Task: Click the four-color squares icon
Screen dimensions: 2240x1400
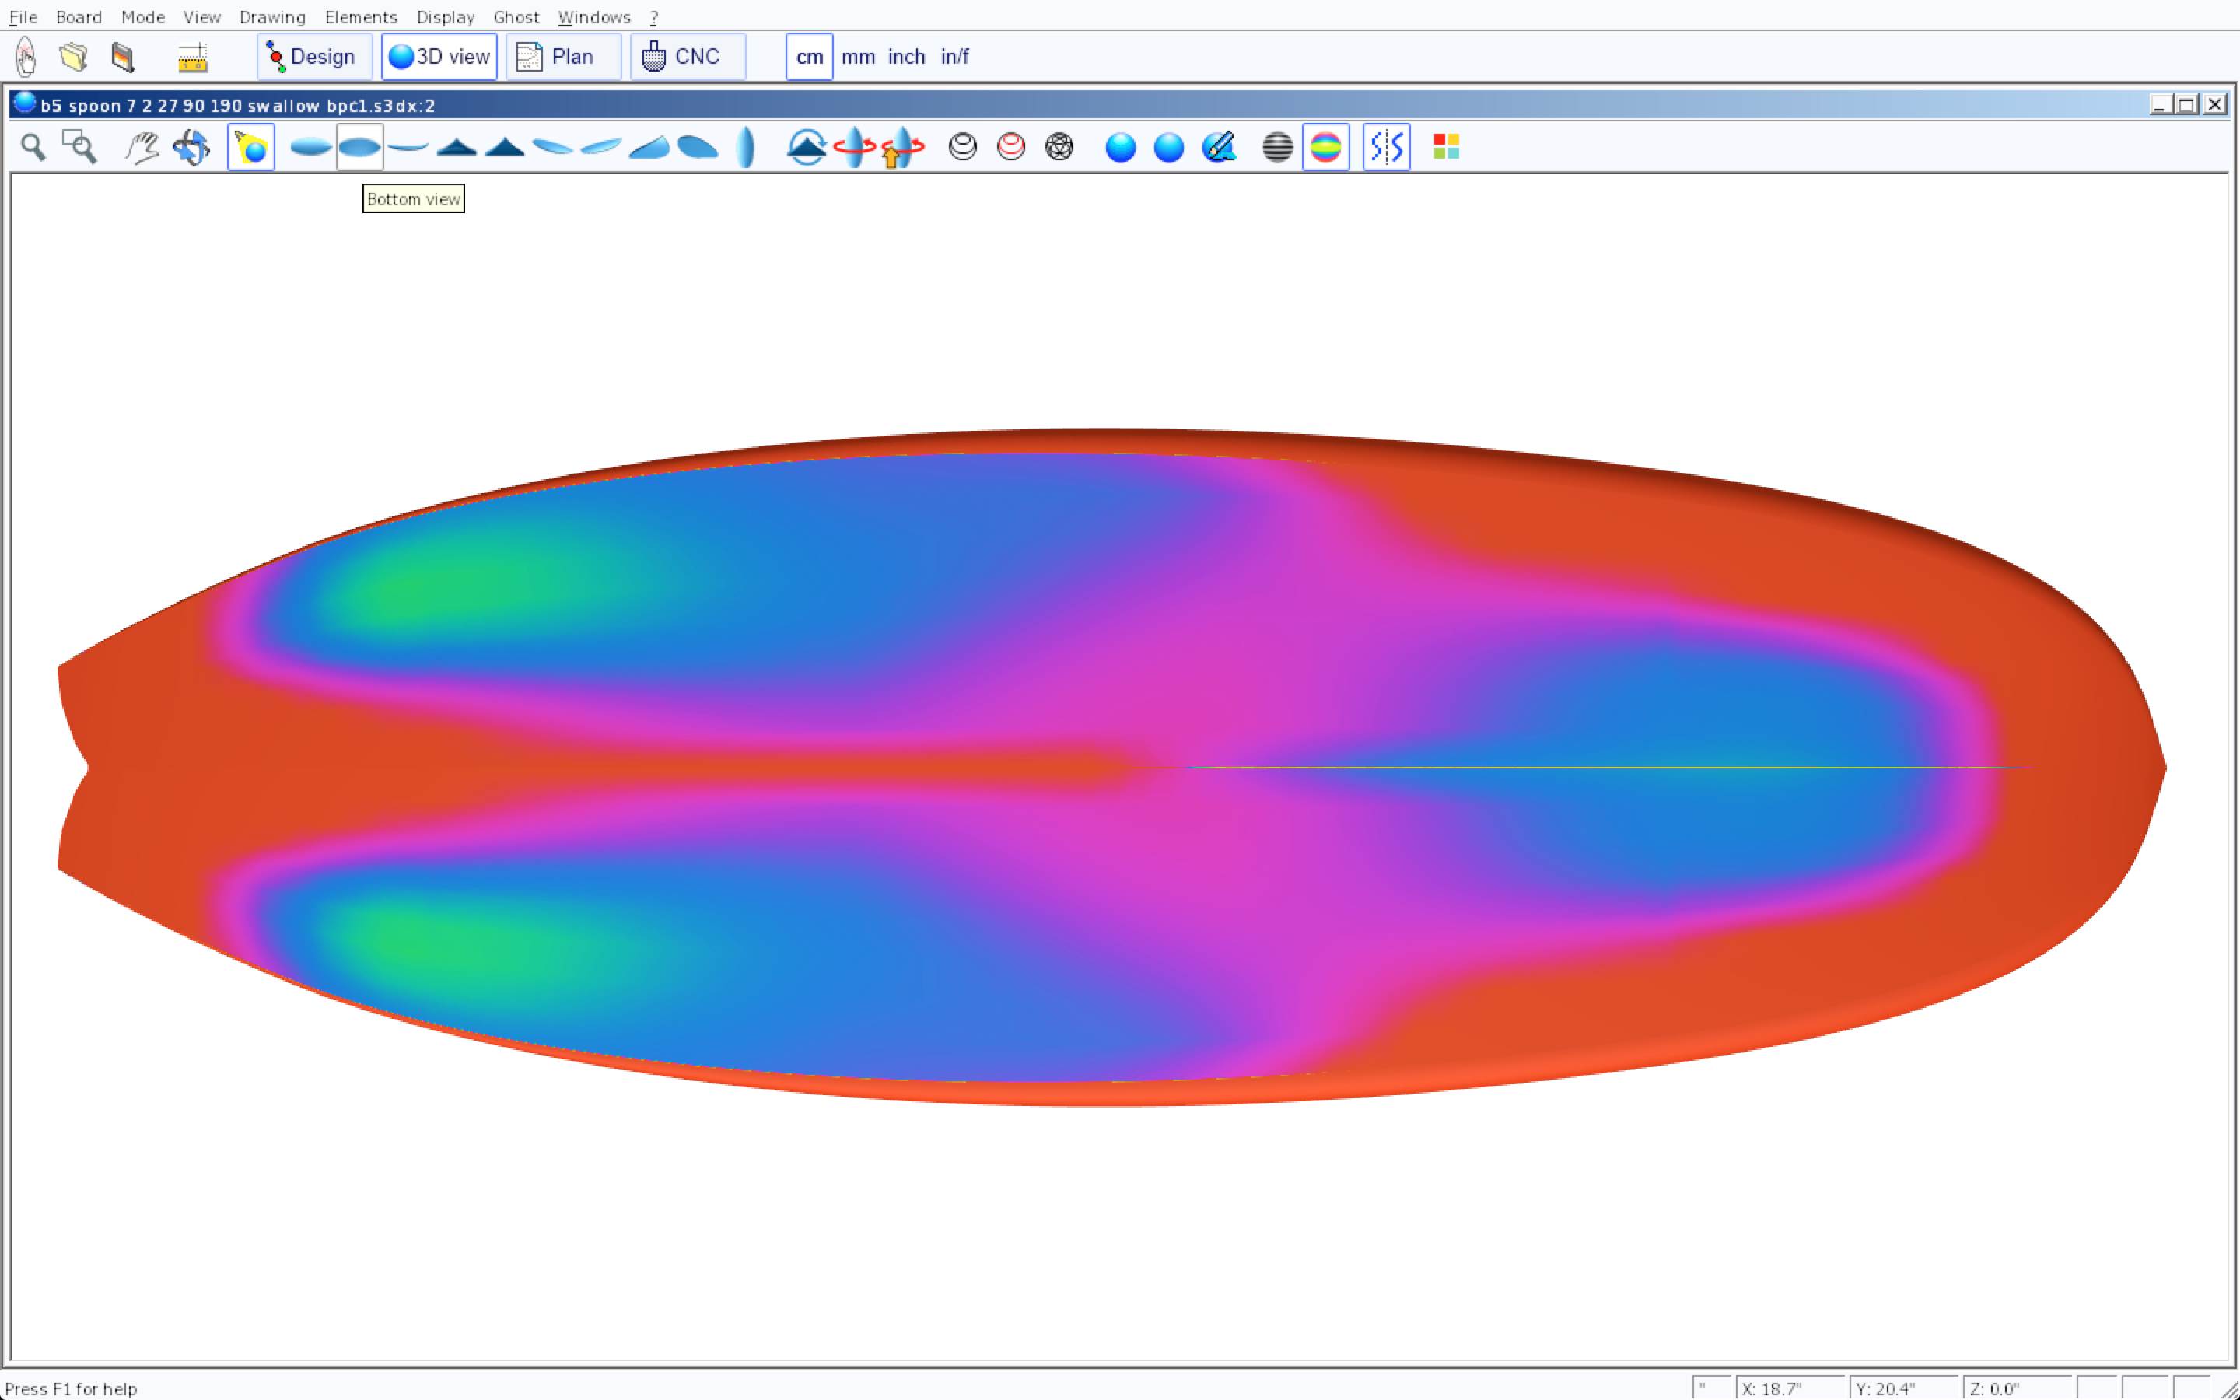Action: [1446, 147]
